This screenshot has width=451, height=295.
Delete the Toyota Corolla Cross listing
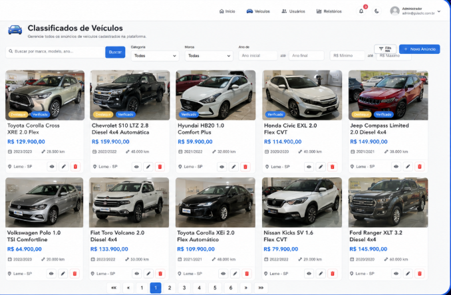tap(75, 167)
